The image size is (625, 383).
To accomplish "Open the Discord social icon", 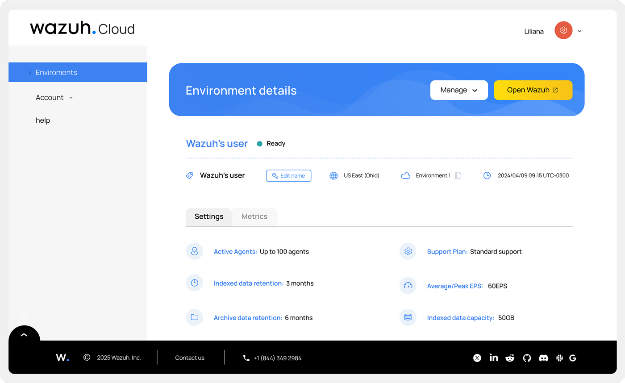I will [x=543, y=358].
